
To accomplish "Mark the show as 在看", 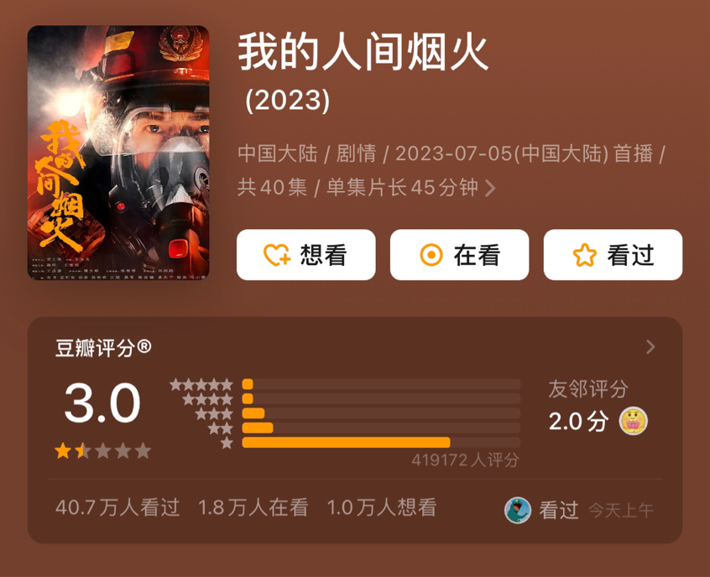I will 460,255.
